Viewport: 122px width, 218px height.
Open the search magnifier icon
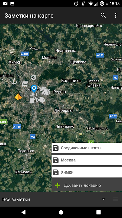coord(103,15)
